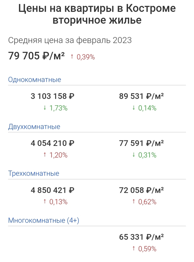194x262 pixels.
Task: Click the three-room price 4 850 421 ₽
Action: 52,190
